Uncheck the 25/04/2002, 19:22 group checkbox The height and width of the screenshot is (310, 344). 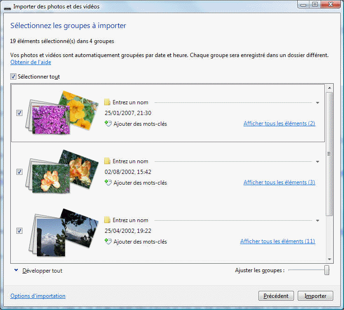tap(19, 231)
